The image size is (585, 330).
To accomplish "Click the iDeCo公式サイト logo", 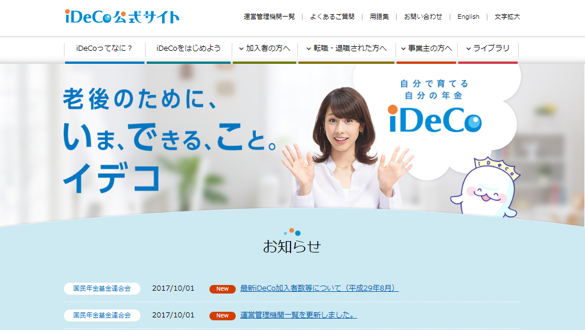I will pyautogui.click(x=122, y=17).
